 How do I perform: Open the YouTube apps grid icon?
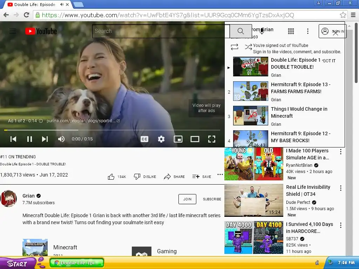tap(291, 31)
